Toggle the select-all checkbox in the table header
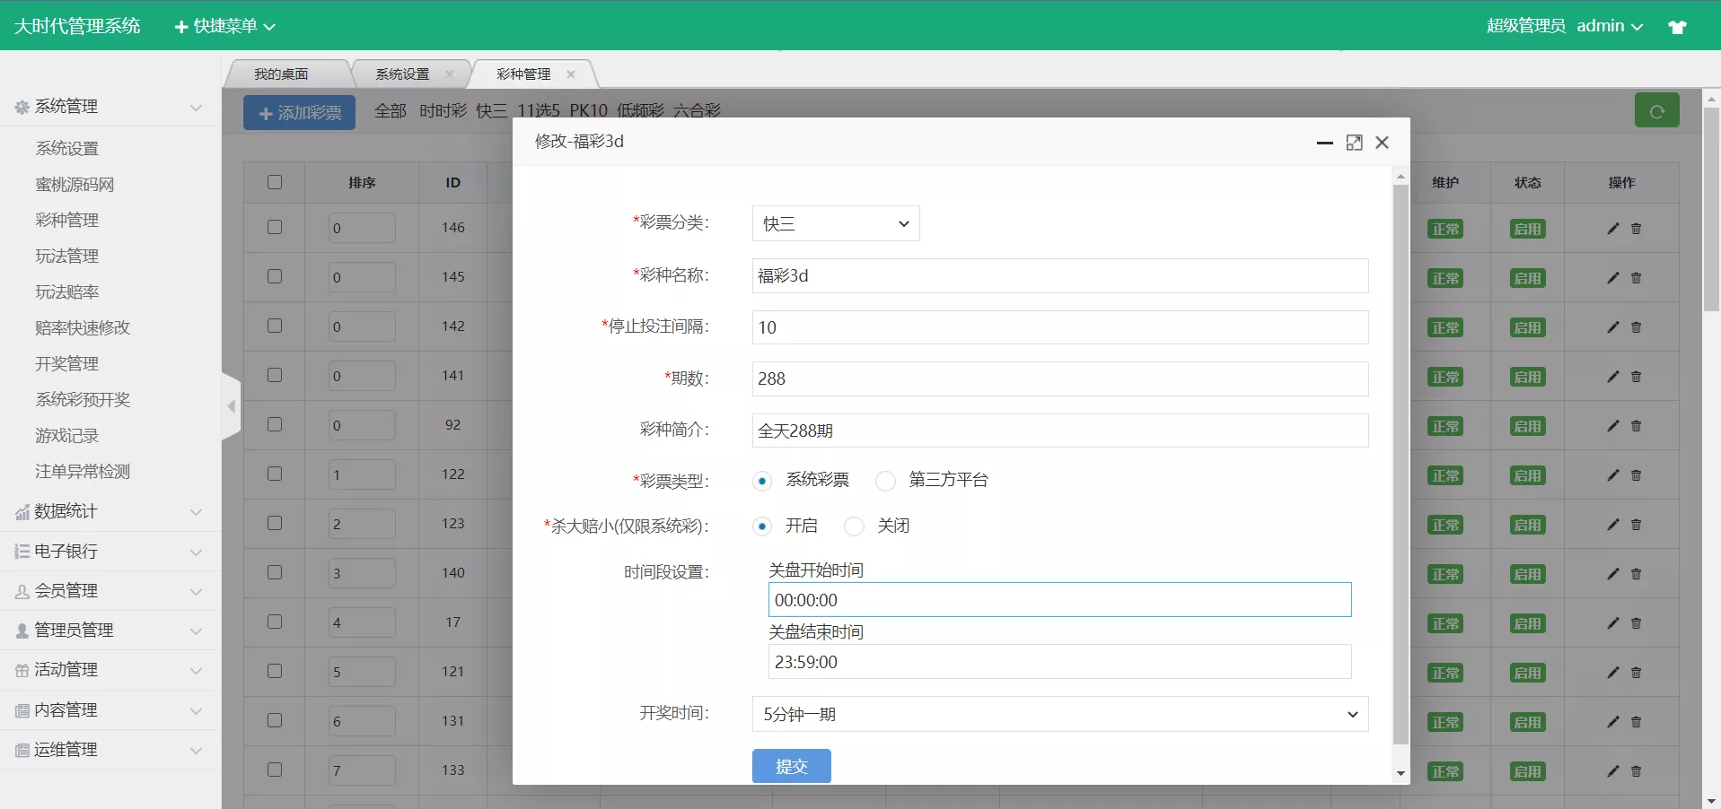This screenshot has height=809, width=1721. (x=274, y=182)
